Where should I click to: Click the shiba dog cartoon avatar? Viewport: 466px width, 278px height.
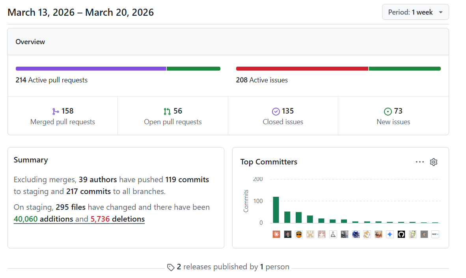tap(367, 234)
